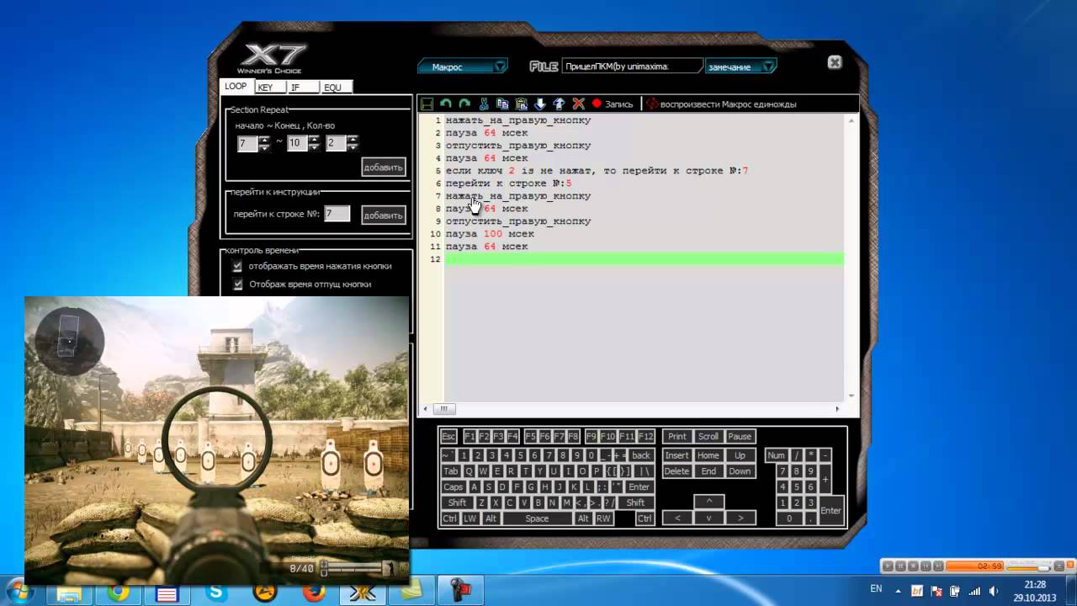
Task: Open the Макрос dropdown
Action: [x=463, y=66]
